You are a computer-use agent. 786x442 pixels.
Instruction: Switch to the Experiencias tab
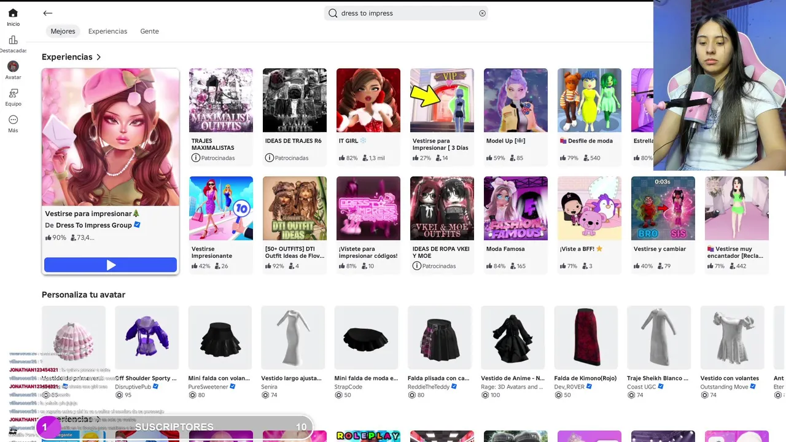pos(107,31)
